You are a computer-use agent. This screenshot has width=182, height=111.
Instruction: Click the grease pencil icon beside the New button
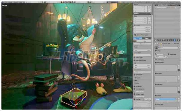point(135,41)
